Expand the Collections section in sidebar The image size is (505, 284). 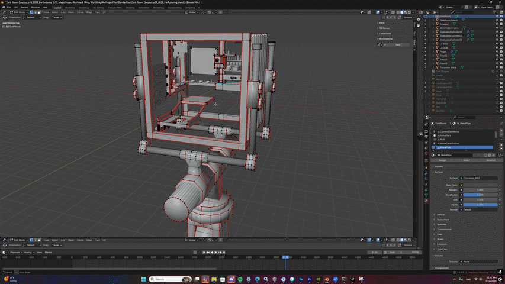tap(385, 34)
